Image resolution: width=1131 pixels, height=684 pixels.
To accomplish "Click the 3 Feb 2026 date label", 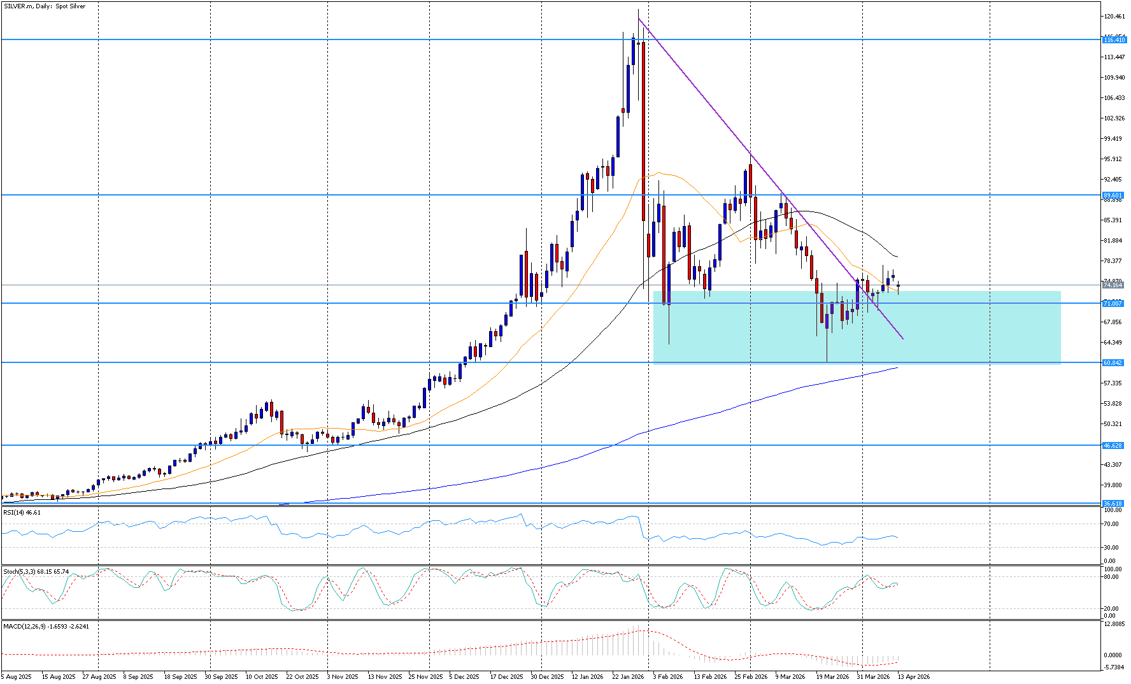I will [x=668, y=677].
